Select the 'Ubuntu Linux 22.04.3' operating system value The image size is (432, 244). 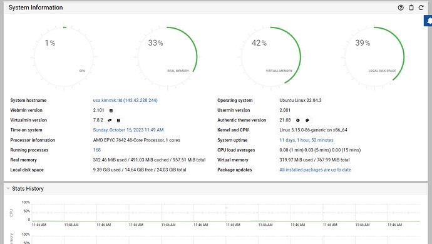(301, 100)
